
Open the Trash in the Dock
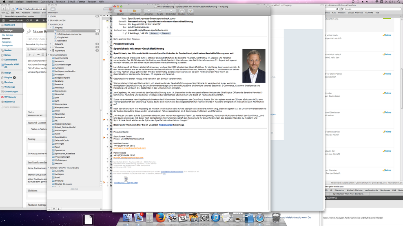pyautogui.click(x=276, y=217)
